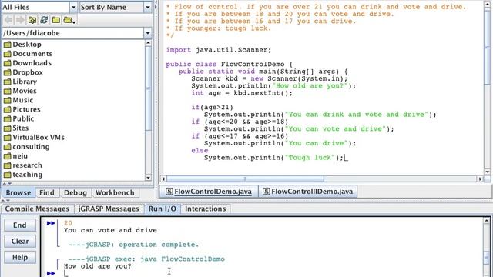Select the teaching folder
Image resolution: width=493 pixels, height=277 pixels.
click(28, 175)
